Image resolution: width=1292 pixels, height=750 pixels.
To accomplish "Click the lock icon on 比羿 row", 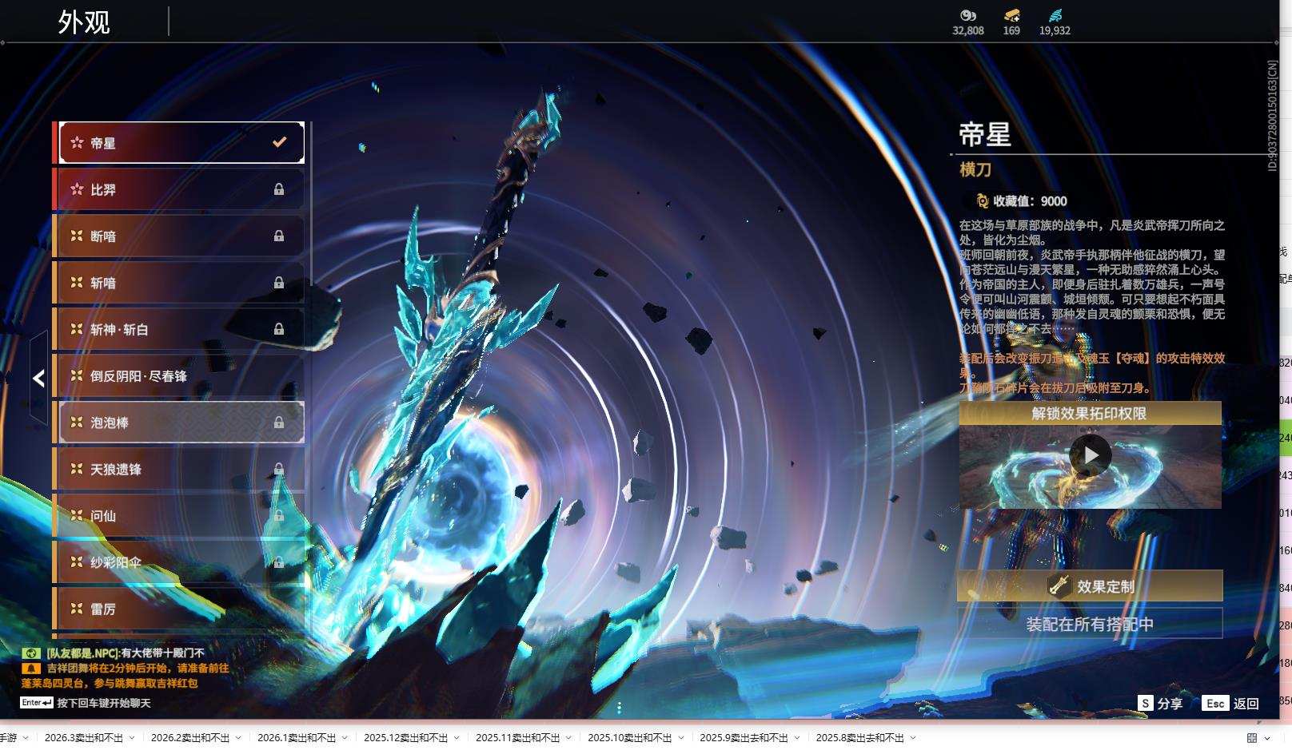I will coord(279,189).
